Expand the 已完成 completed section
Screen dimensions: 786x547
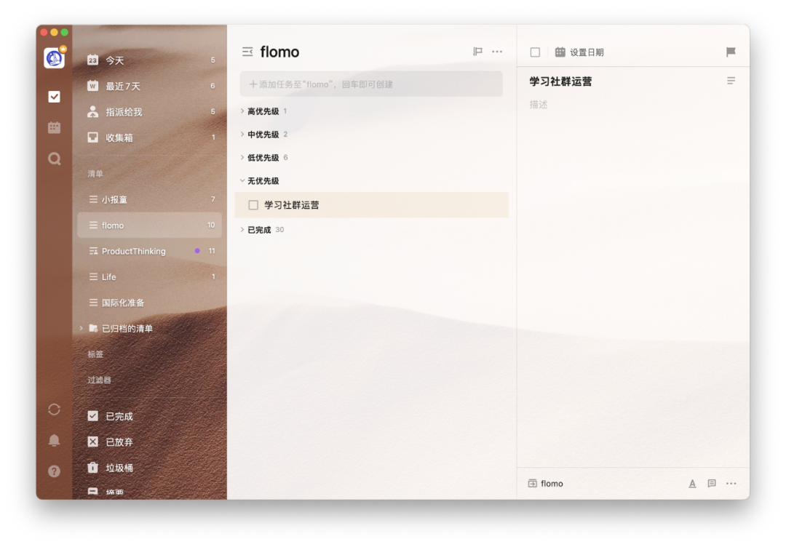tap(242, 229)
